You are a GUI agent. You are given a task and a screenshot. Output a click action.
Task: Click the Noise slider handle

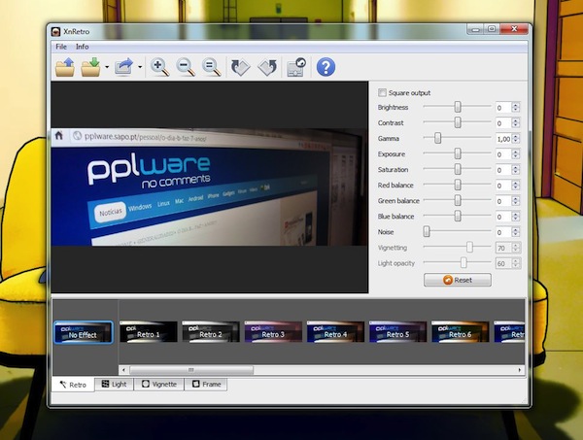pyautogui.click(x=427, y=232)
